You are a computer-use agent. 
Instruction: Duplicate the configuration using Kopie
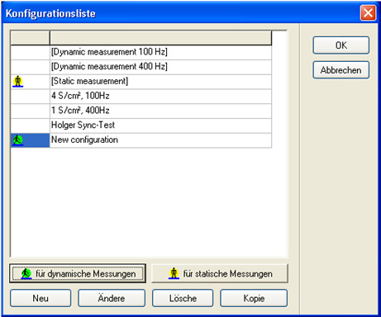[254, 298]
